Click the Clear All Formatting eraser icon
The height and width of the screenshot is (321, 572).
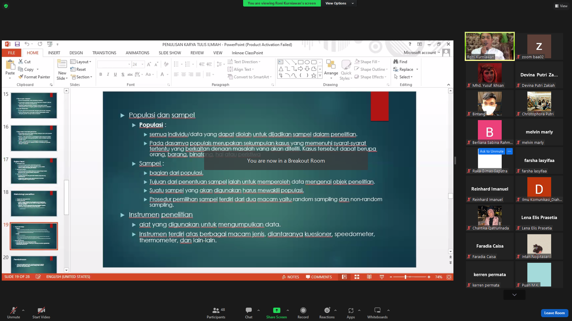[x=166, y=64]
